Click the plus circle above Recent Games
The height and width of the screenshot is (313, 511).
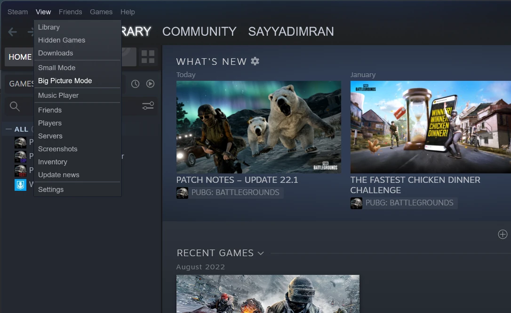[503, 234]
